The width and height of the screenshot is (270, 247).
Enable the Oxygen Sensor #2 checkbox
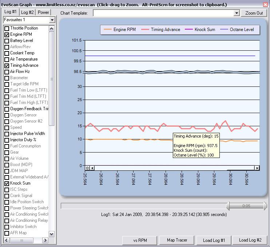[x=7, y=121]
